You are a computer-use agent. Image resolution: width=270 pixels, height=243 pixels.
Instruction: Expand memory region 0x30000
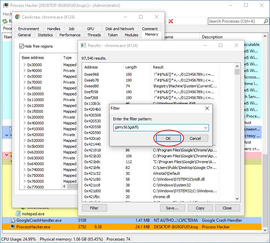pos(24,65)
